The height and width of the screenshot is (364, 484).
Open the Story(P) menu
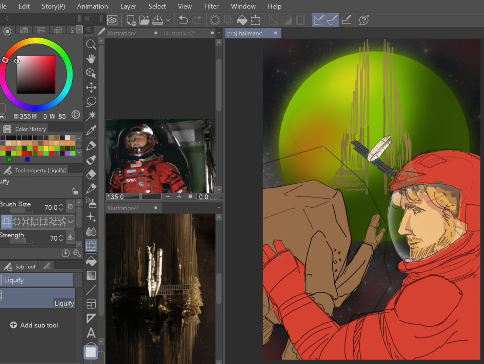click(x=53, y=6)
